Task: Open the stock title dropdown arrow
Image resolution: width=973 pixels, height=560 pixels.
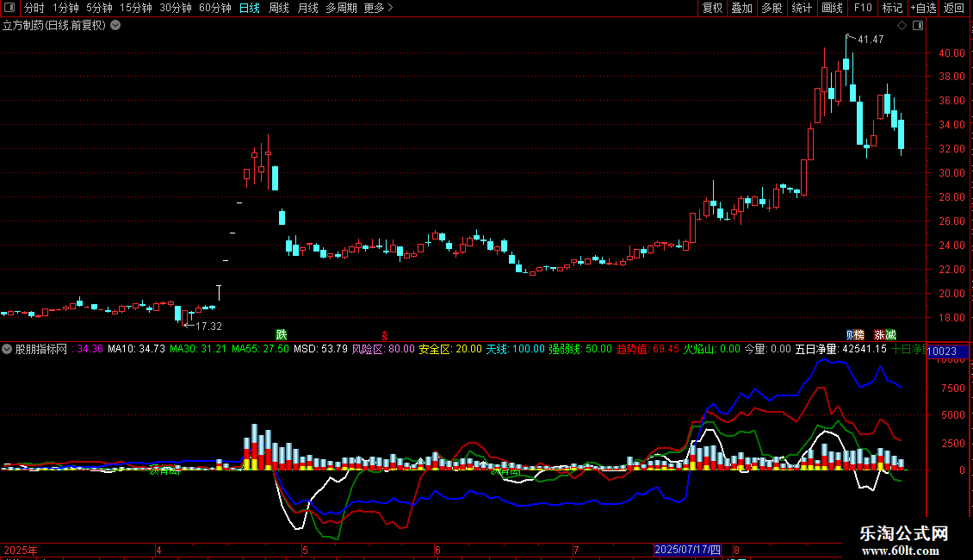Action: click(x=115, y=26)
